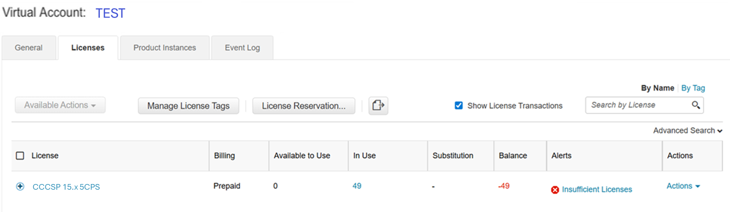Image resolution: width=730 pixels, height=212 pixels.
Task: Open the Product Instances tab
Action: [165, 48]
